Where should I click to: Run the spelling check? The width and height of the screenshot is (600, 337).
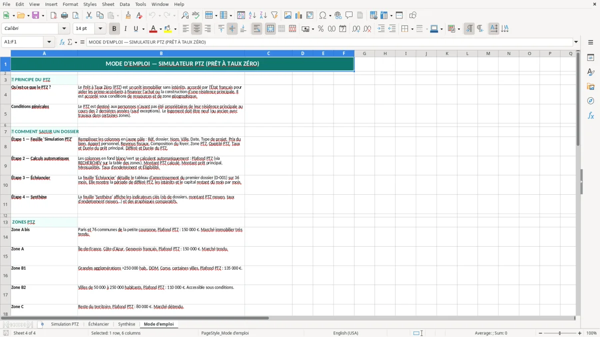[195, 15]
